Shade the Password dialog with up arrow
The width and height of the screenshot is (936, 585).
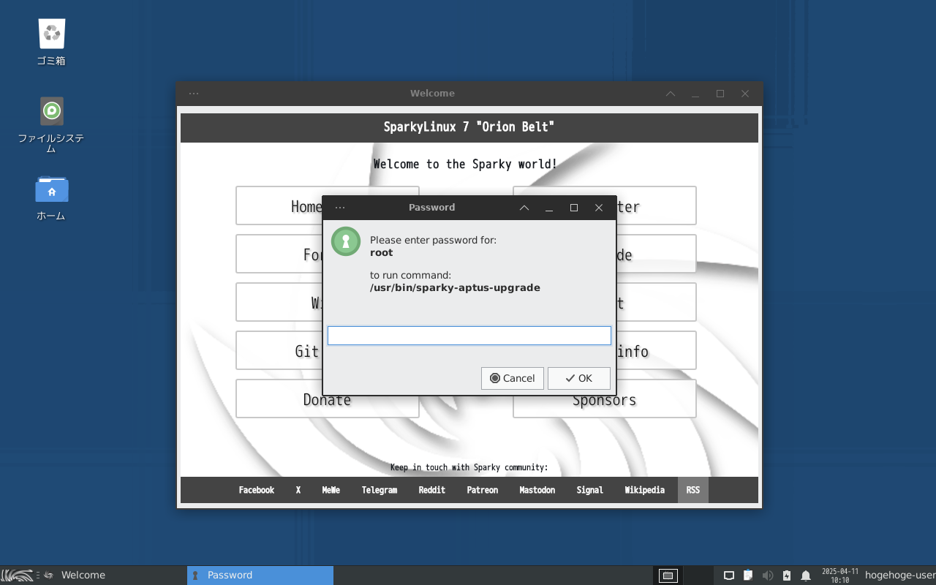point(524,208)
